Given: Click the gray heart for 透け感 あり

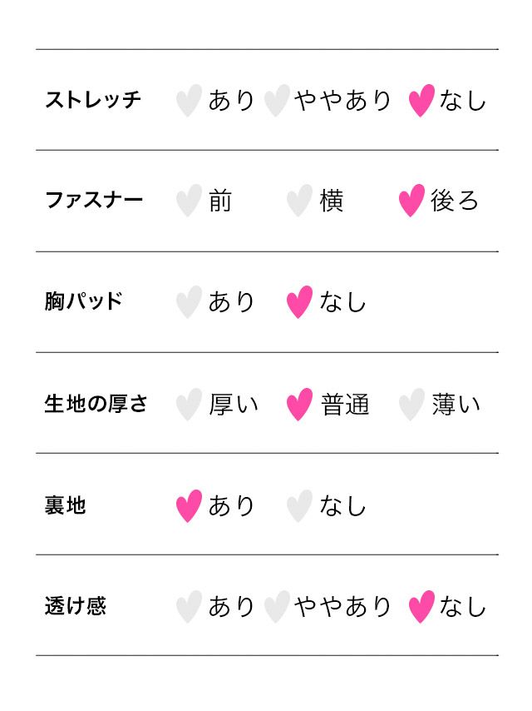Looking at the screenshot, I should pyautogui.click(x=190, y=607).
